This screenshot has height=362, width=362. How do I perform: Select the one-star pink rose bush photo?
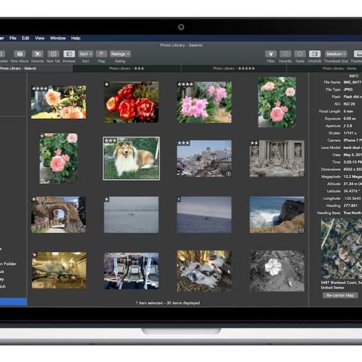click(59, 158)
